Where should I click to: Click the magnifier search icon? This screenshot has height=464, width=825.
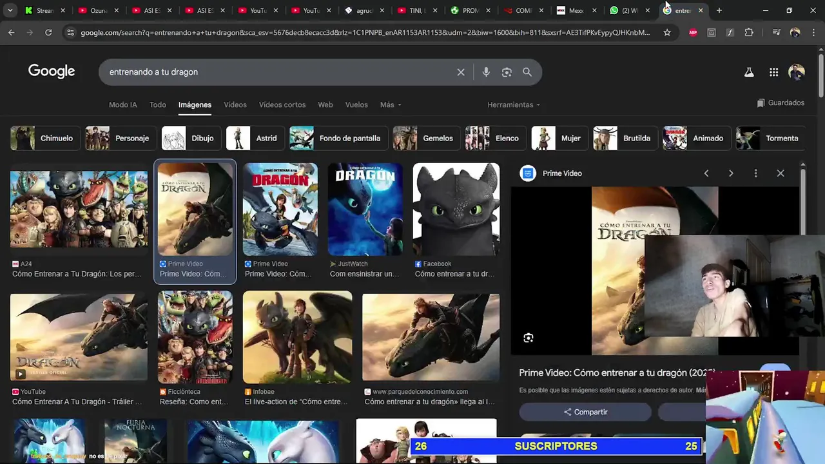click(x=527, y=72)
